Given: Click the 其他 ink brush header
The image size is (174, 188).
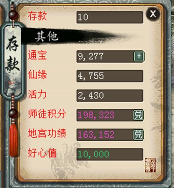Looking at the screenshot, I should click(x=47, y=36).
